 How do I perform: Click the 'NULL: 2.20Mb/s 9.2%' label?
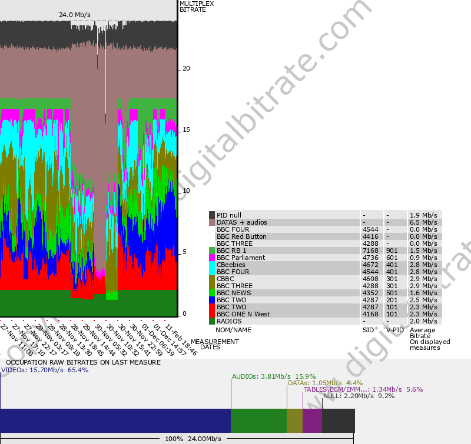coord(359,396)
